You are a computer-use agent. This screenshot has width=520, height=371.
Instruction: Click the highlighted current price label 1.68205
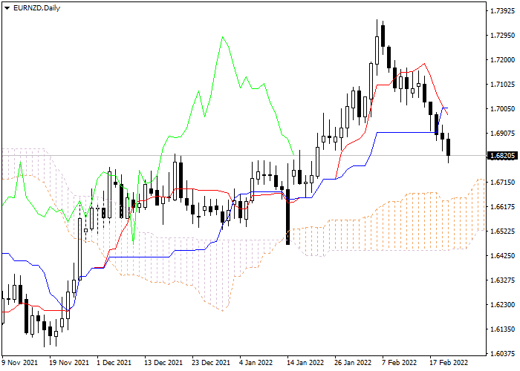[498, 156]
